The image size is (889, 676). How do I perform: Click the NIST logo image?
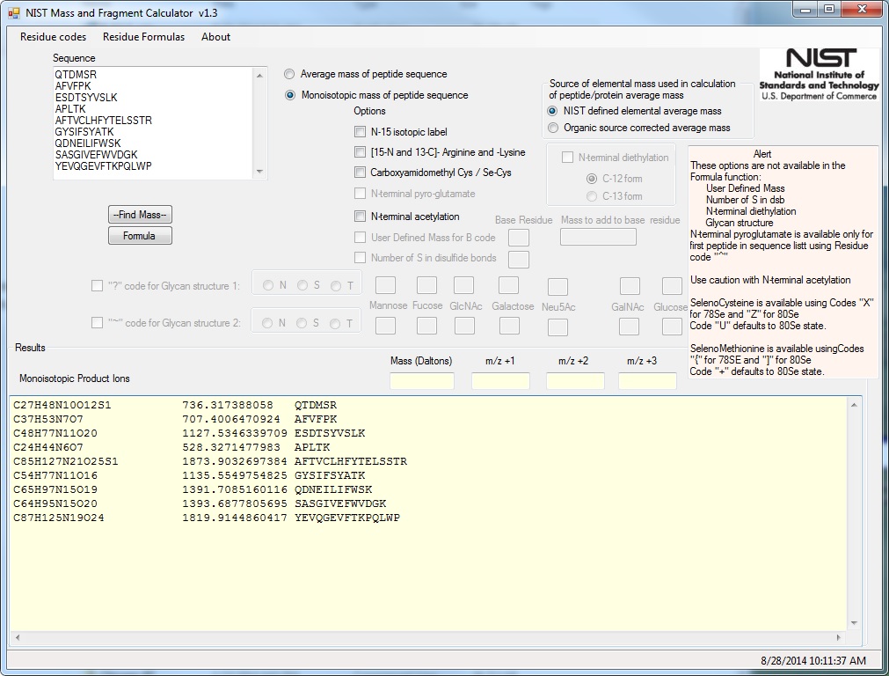click(819, 75)
